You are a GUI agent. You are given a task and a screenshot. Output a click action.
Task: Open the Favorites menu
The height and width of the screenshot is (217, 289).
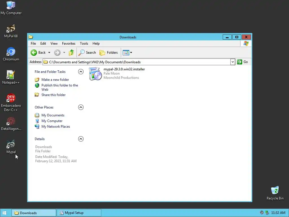[69, 43]
